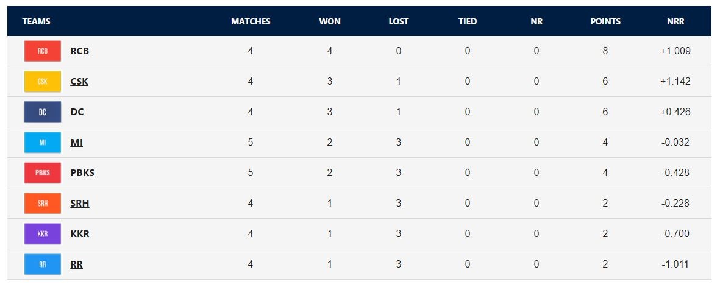Click the blue RR team logo badge
Viewport: 720px width, 287px height.
pos(42,264)
